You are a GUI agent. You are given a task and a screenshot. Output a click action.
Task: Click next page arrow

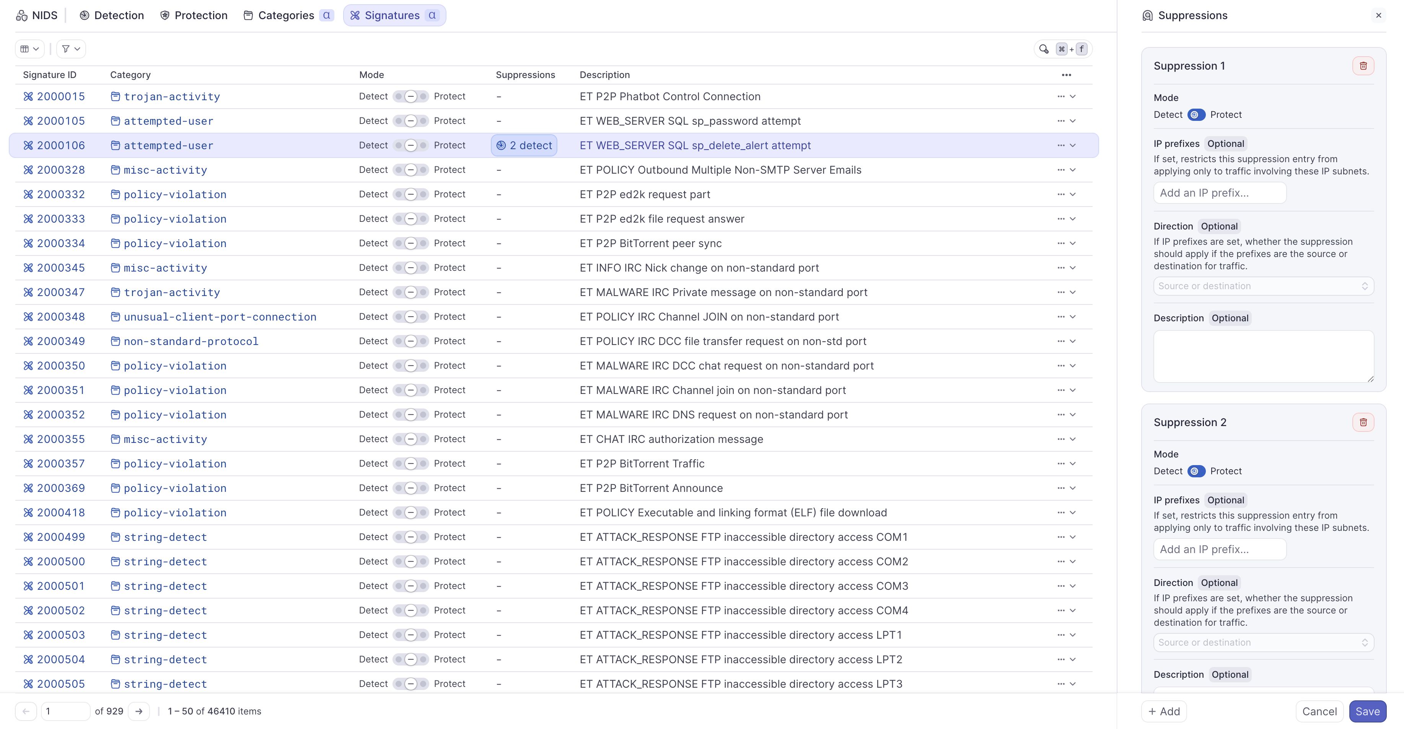pos(138,711)
